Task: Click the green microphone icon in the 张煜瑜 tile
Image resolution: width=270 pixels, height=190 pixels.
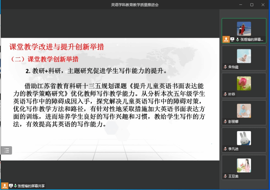Action: (x=238, y=39)
